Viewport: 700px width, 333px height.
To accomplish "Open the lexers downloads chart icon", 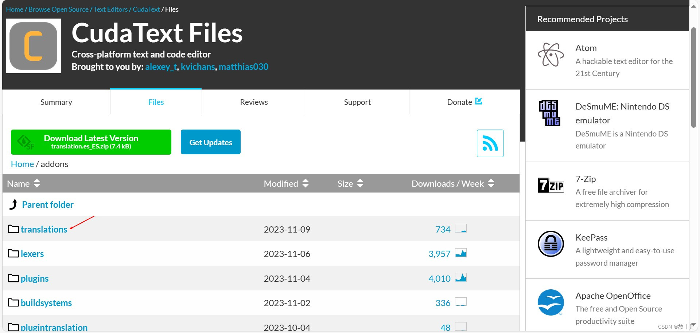I will pos(461,253).
